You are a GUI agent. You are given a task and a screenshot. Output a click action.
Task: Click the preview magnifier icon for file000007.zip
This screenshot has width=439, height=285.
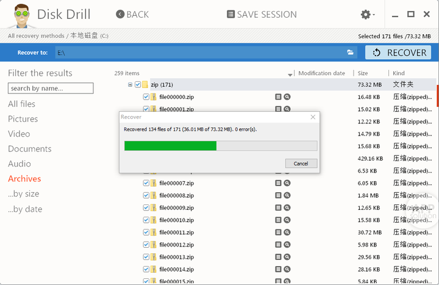point(287,183)
